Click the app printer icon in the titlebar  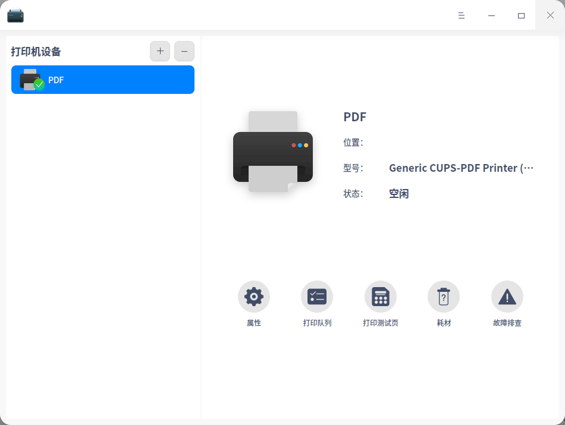(x=15, y=15)
